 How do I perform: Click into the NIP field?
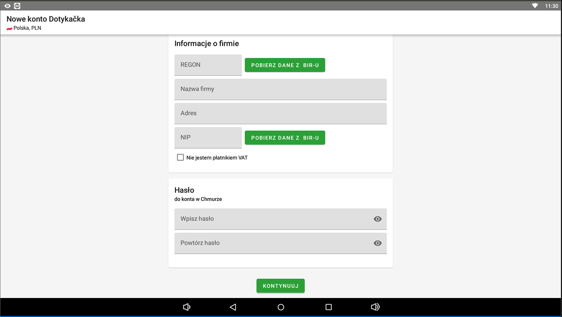point(208,138)
